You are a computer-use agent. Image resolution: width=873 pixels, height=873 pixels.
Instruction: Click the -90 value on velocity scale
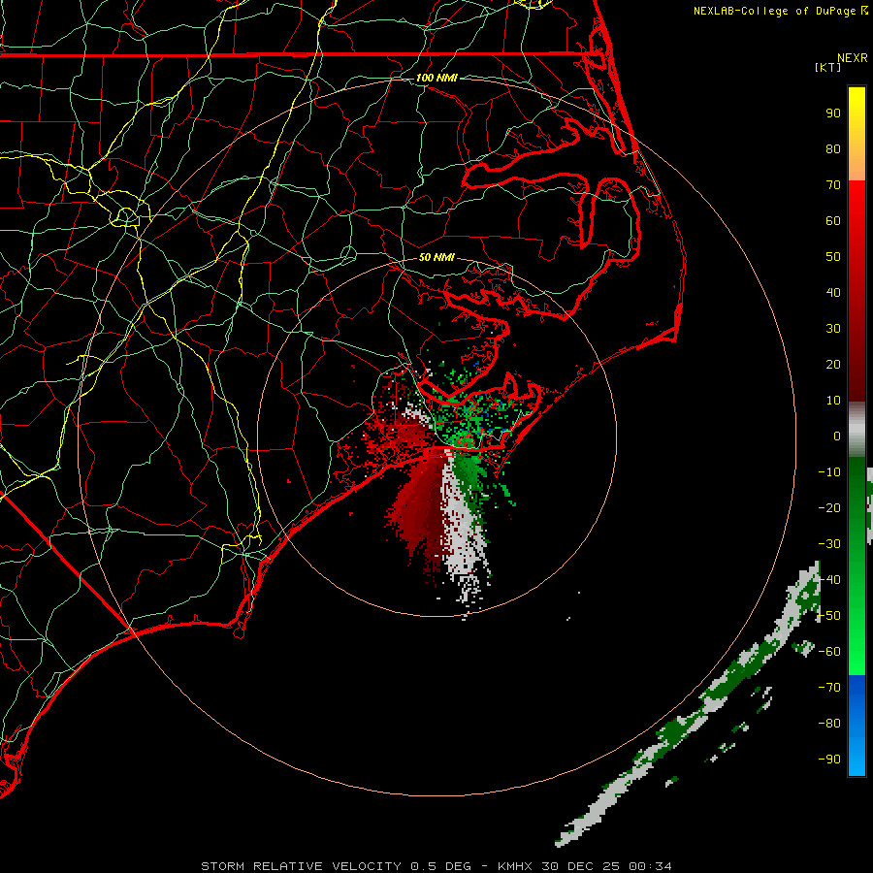tap(829, 760)
